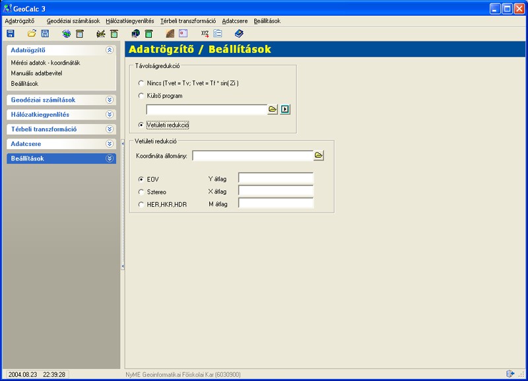Select the Külső program radio option
The height and width of the screenshot is (381, 528).
(x=141, y=96)
